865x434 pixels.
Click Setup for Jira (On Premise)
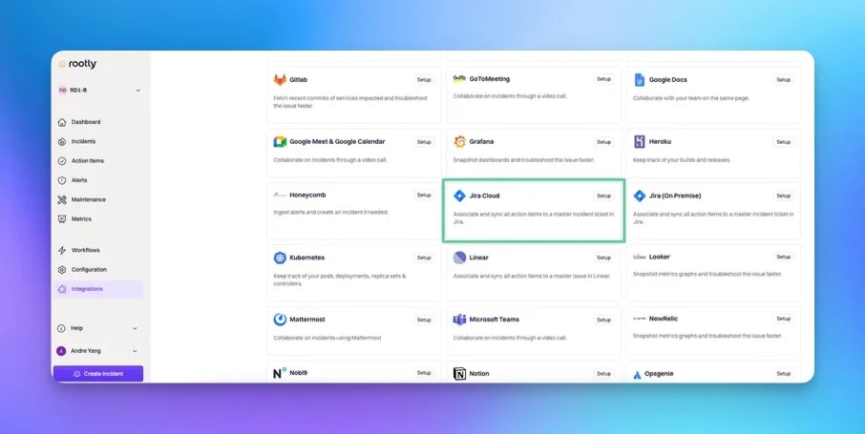[x=783, y=196]
